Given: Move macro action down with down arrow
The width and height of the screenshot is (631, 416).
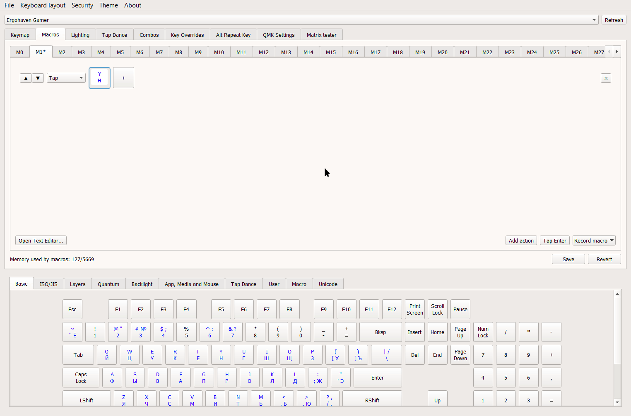Looking at the screenshot, I should (x=38, y=78).
